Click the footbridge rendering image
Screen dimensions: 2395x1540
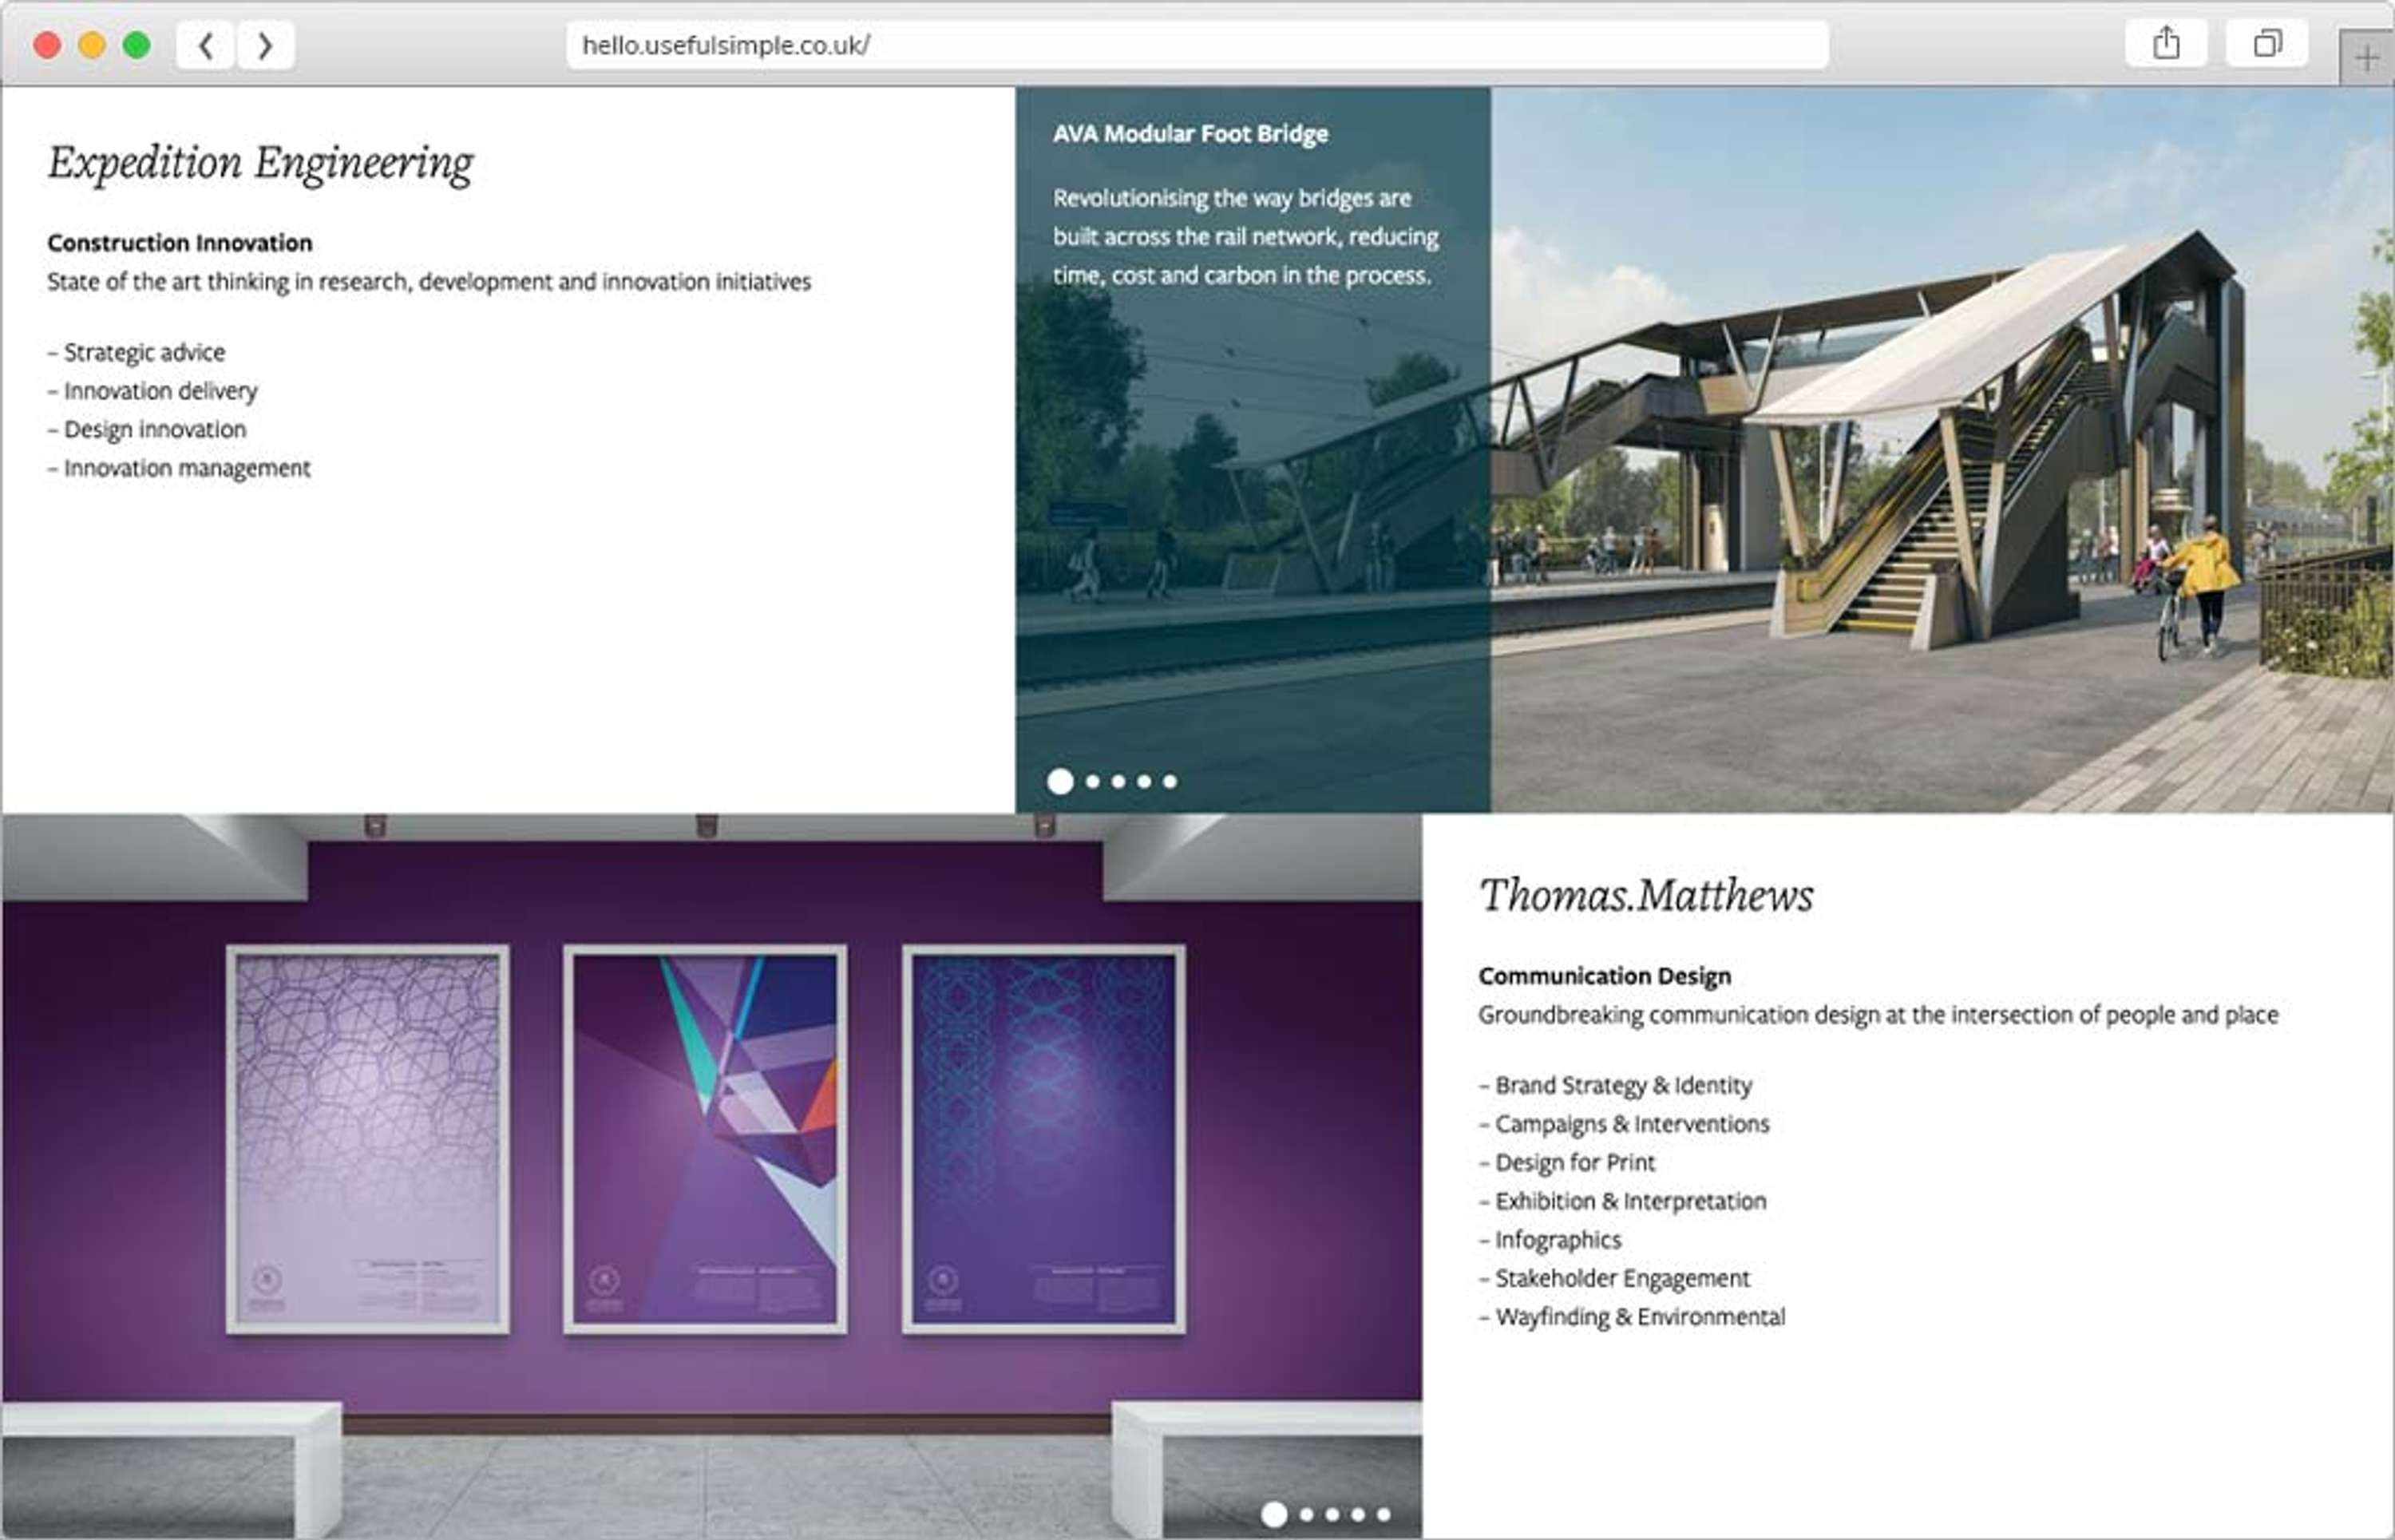[1942, 450]
